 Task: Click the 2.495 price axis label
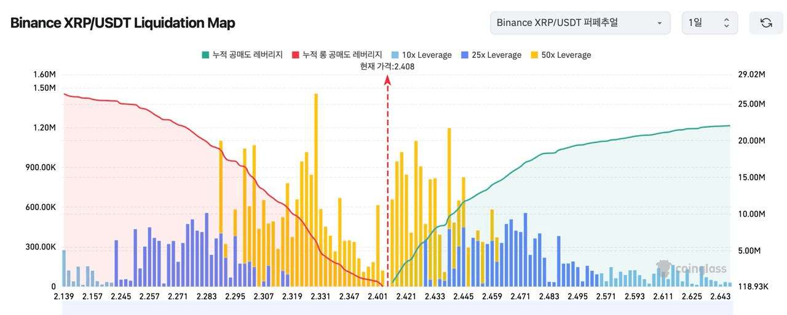pyautogui.click(x=577, y=297)
